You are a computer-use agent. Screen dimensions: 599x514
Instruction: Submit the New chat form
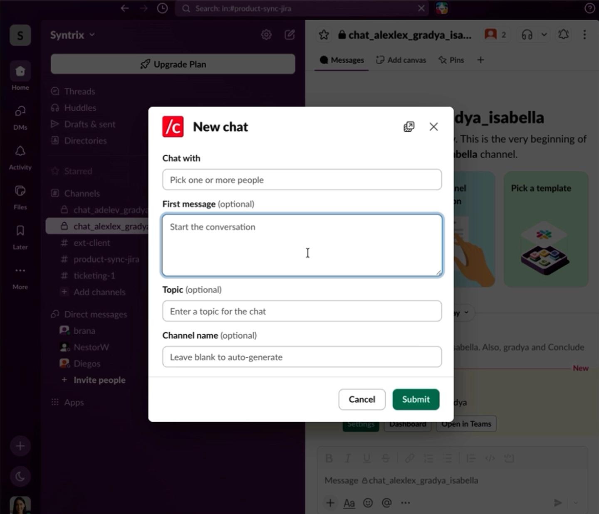416,399
